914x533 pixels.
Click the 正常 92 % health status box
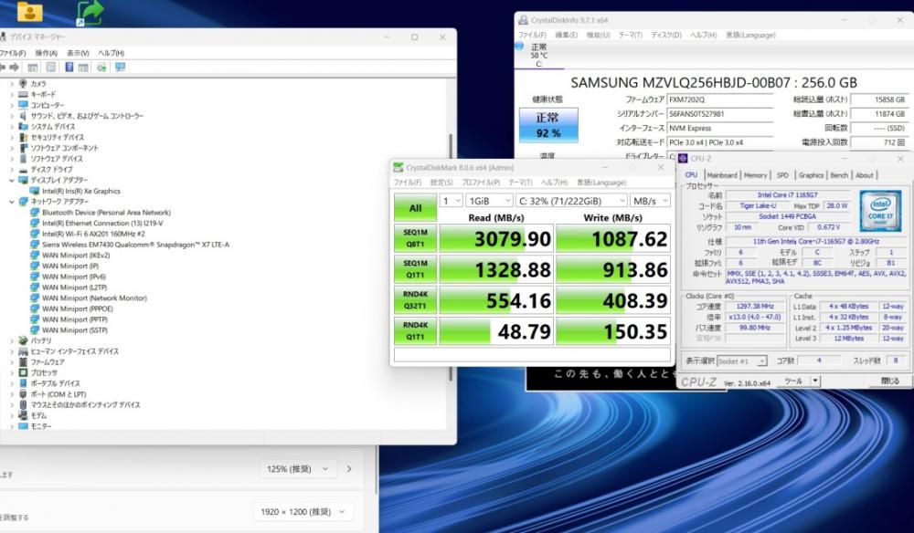(548, 125)
